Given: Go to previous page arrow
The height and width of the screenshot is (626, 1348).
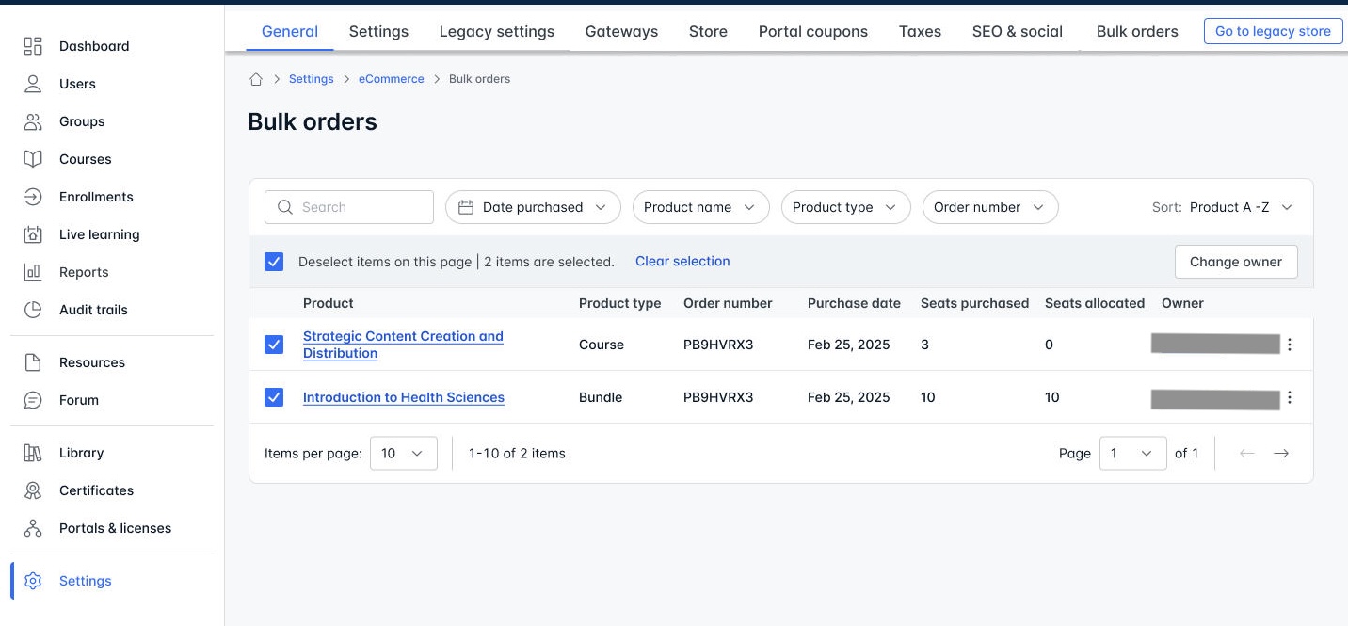Looking at the screenshot, I should 1247,454.
